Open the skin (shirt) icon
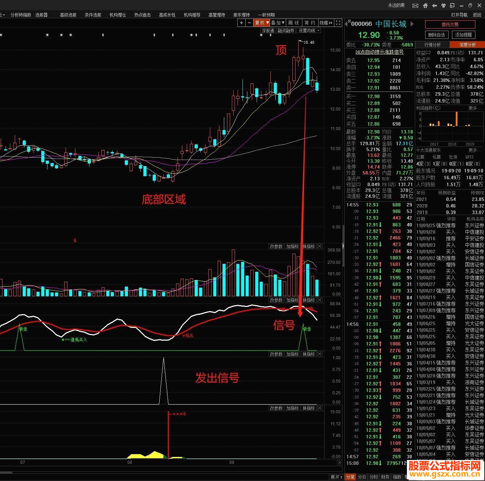This screenshot has width=485, height=481. [443, 6]
